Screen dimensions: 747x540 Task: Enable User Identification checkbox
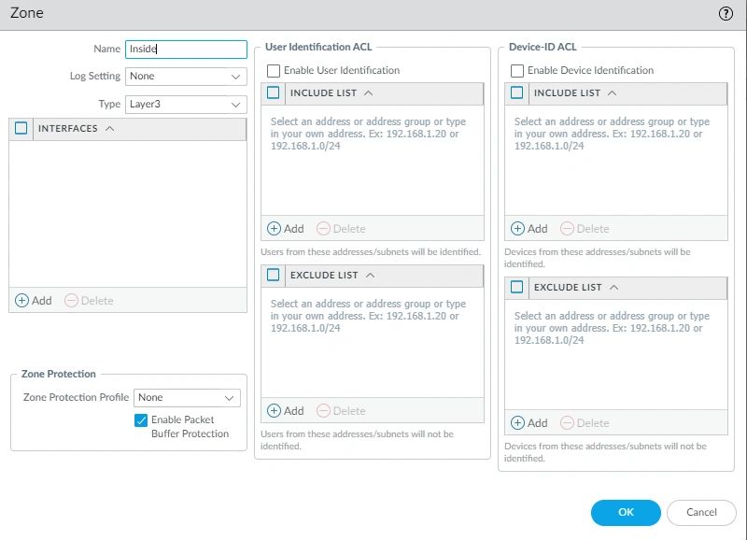click(274, 71)
